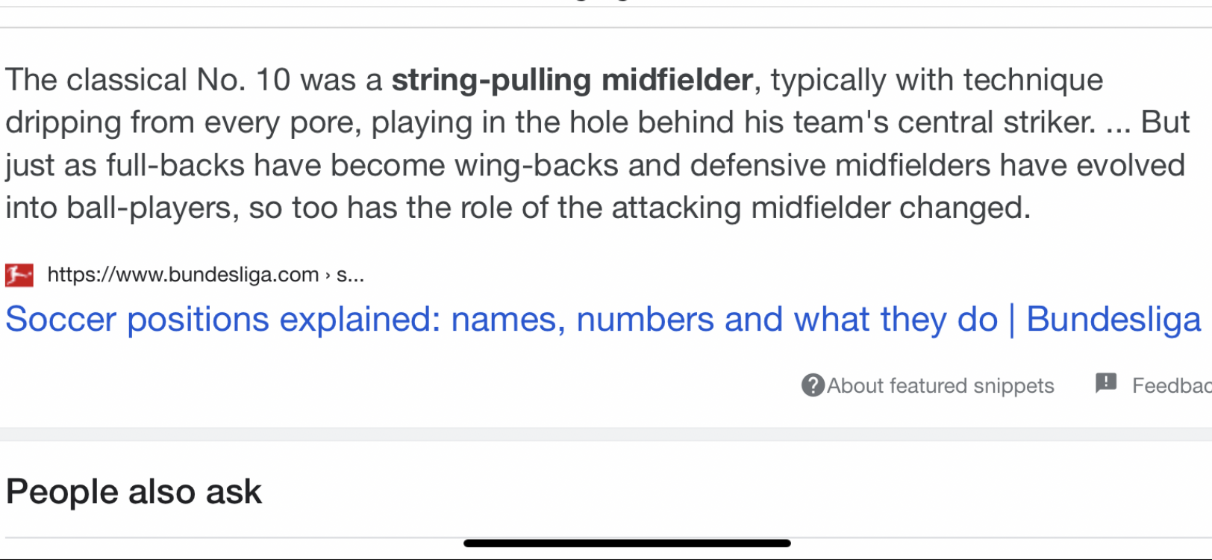Image resolution: width=1212 pixels, height=560 pixels.
Task: Click bold phrase string-pulling midfielder
Action: click(572, 81)
